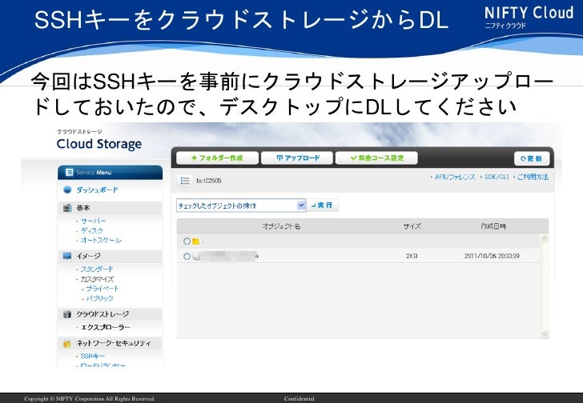Click the 基本 section icon
Image resolution: width=583 pixels, height=403 pixels.
[x=67, y=208]
